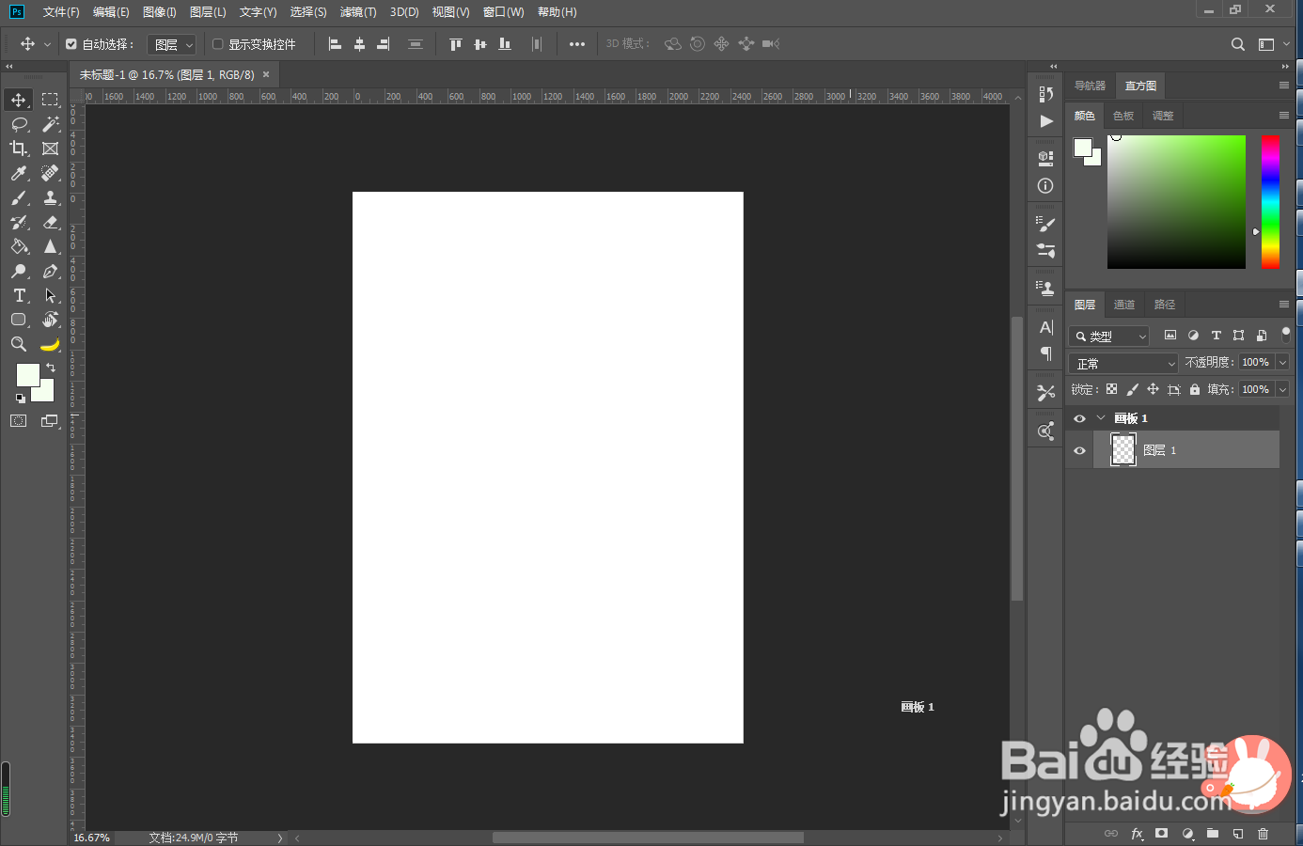This screenshot has width=1303, height=846.
Task: Open the Paragraph panel icon
Action: coord(1045,353)
